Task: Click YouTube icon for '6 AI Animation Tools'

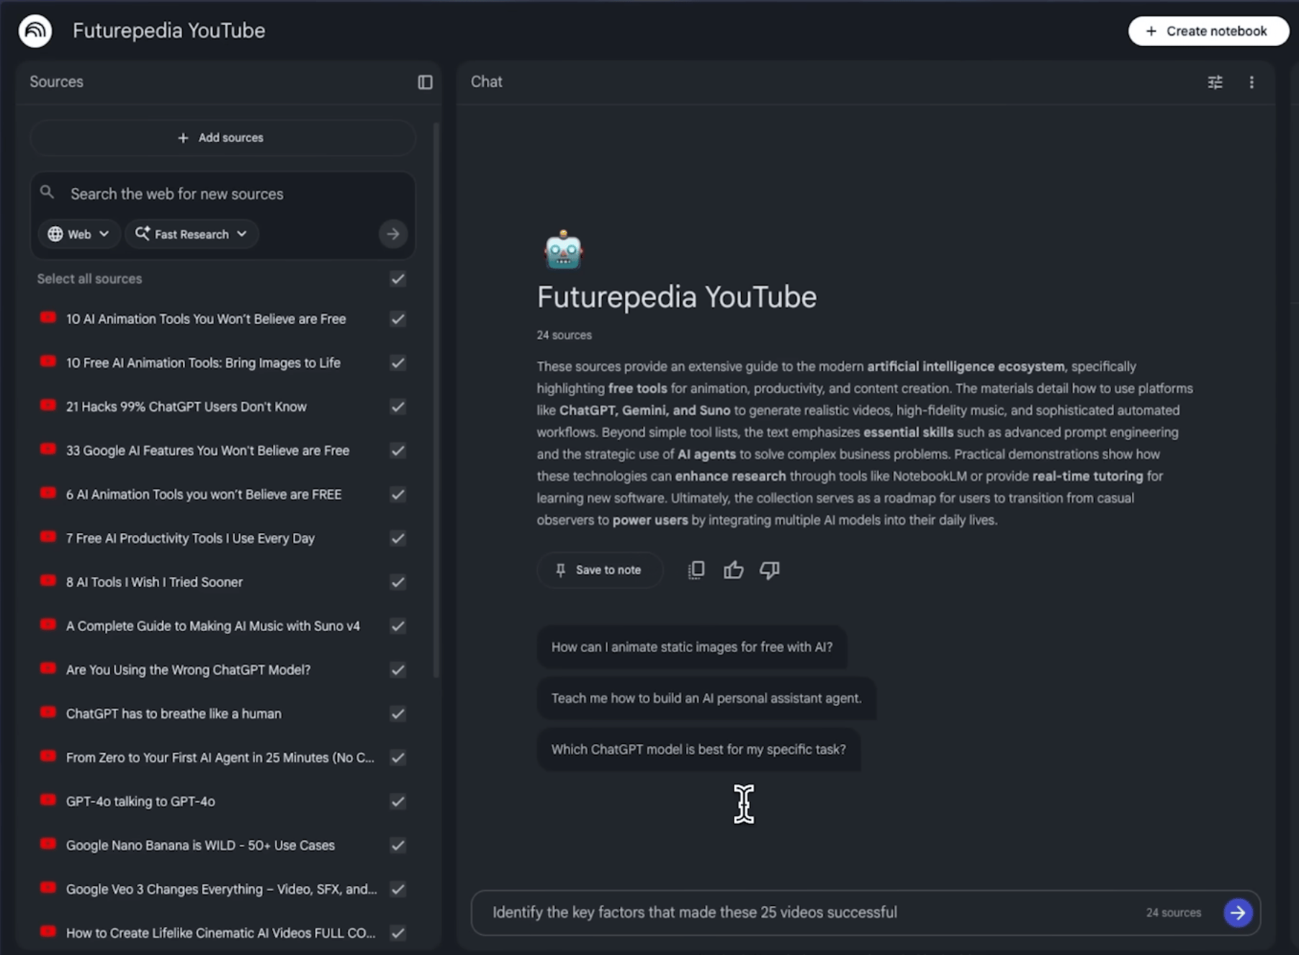Action: pos(48,493)
